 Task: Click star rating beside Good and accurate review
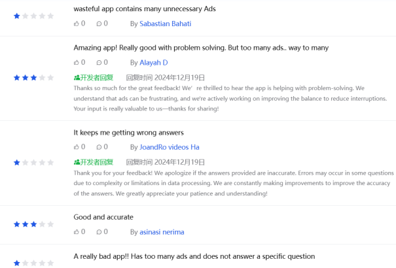33,224
